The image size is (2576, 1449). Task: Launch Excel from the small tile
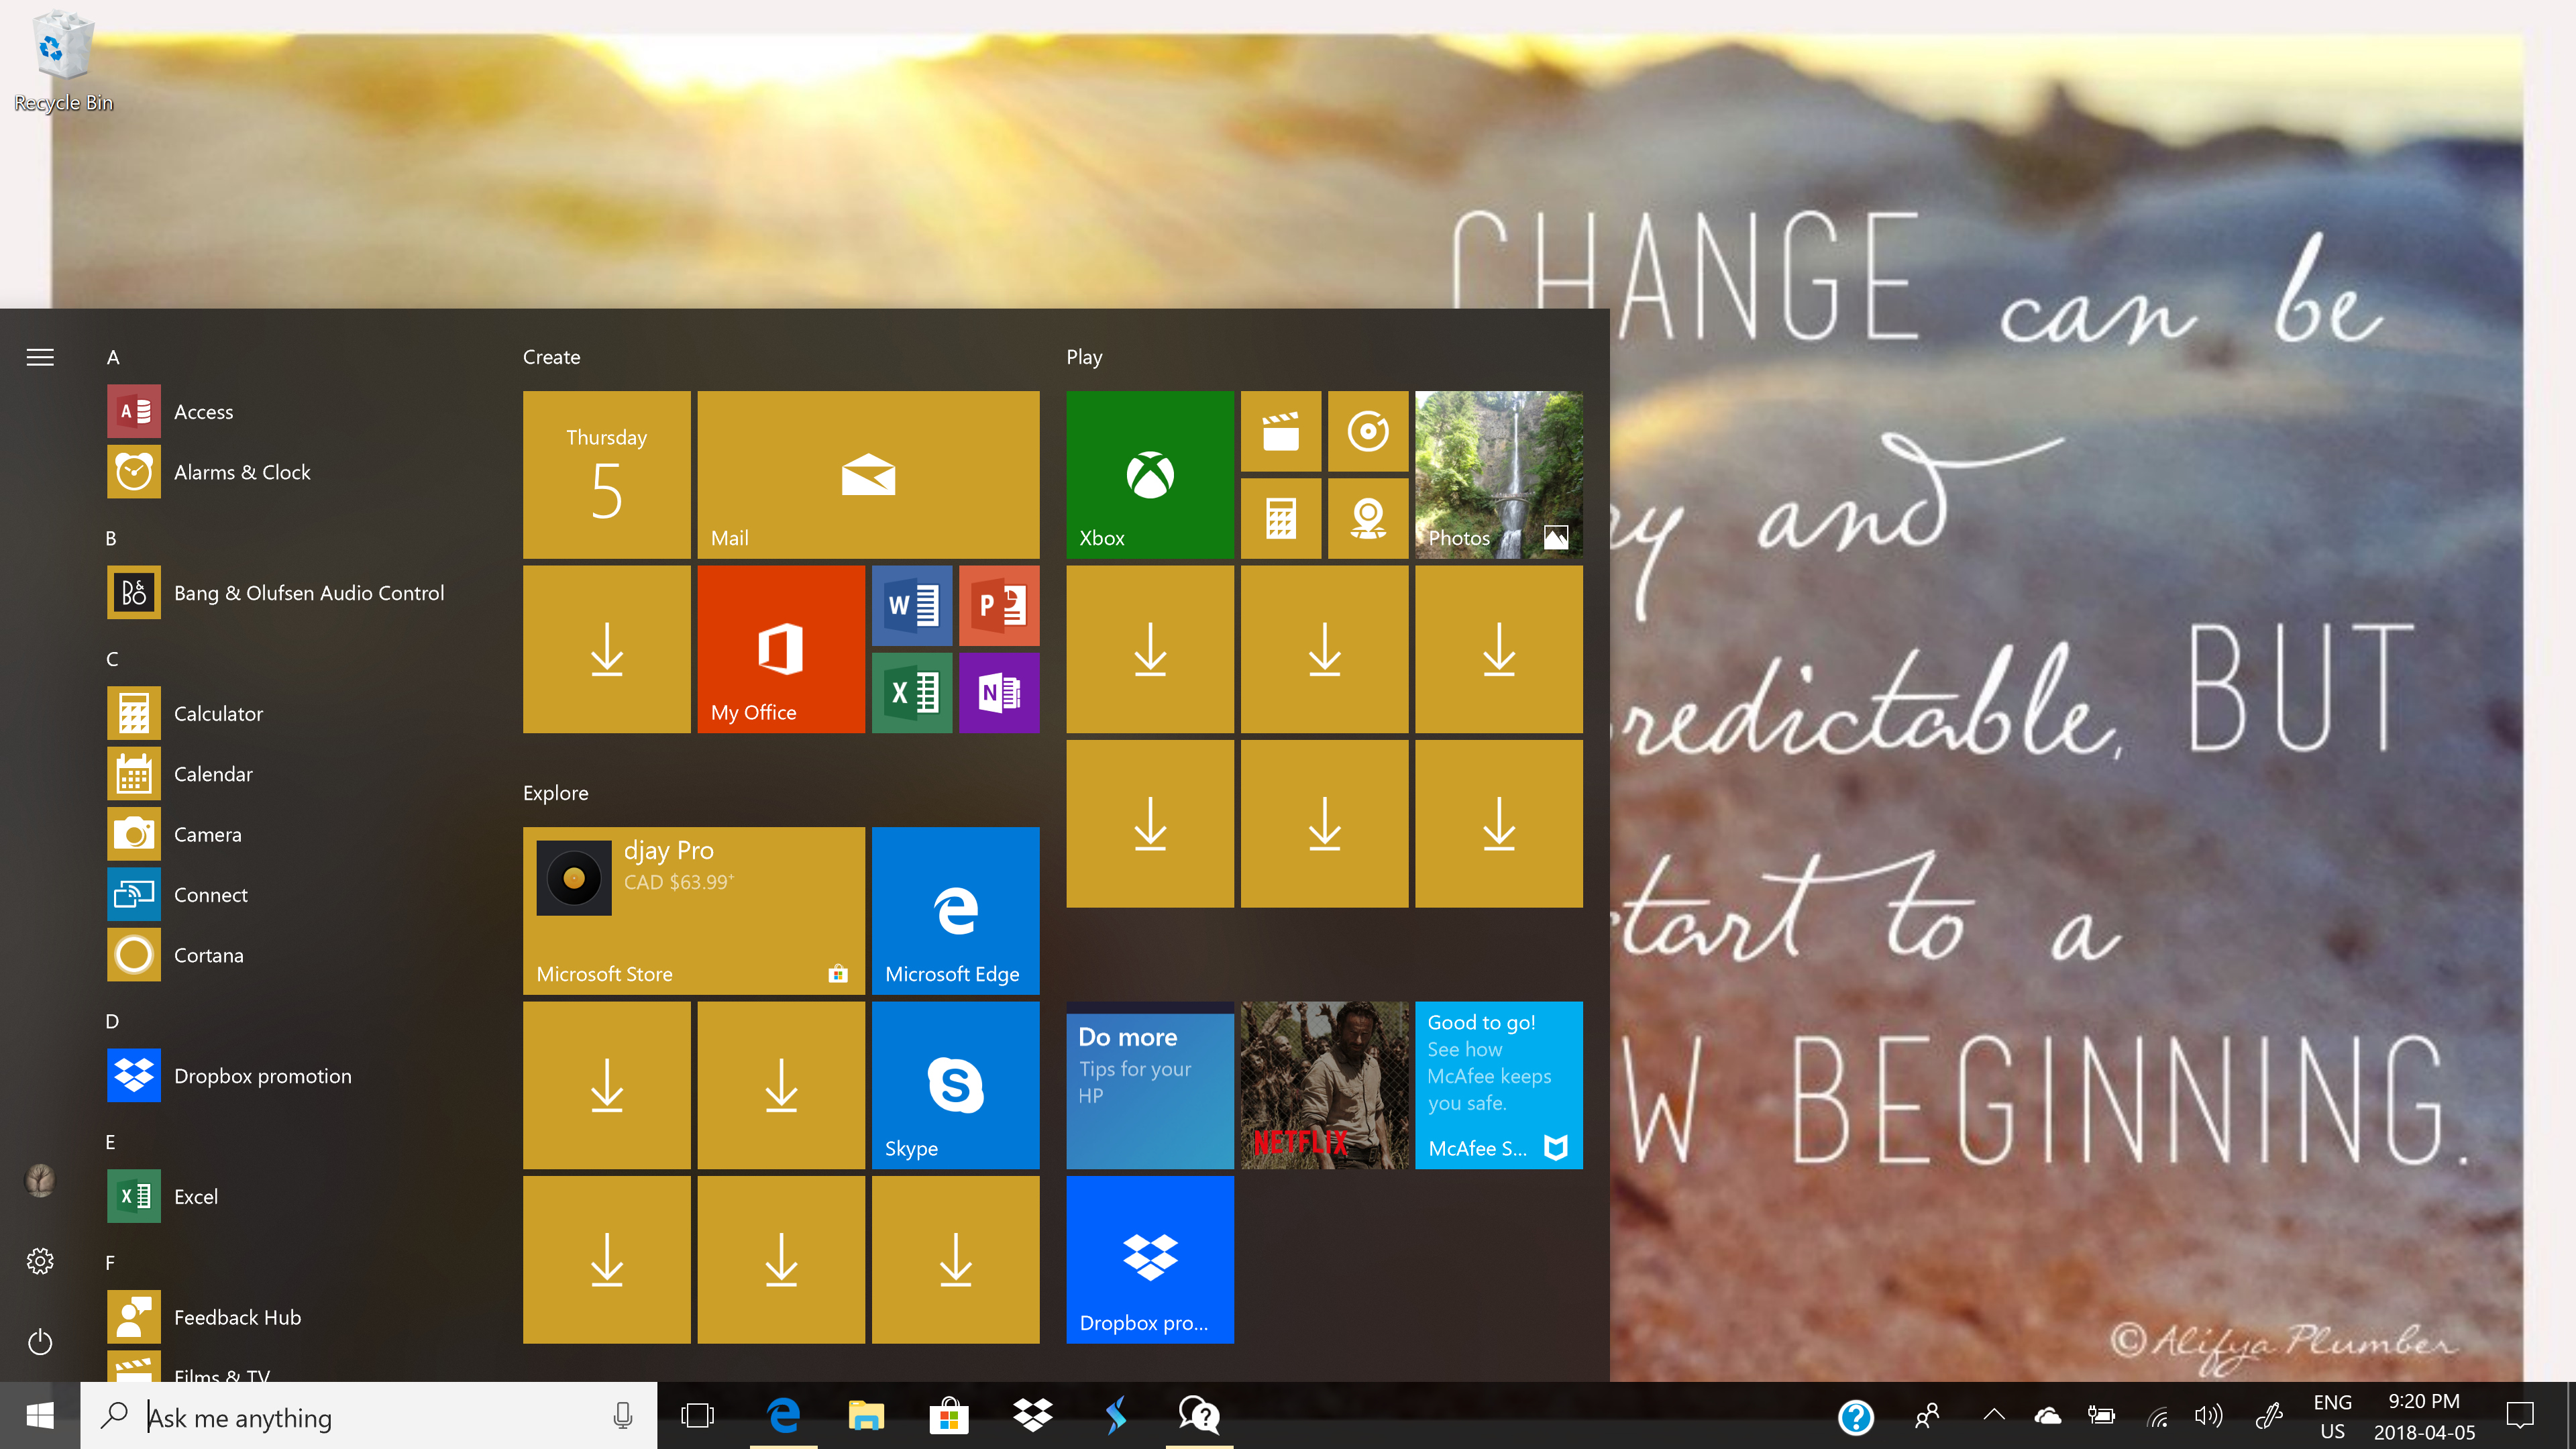912,693
